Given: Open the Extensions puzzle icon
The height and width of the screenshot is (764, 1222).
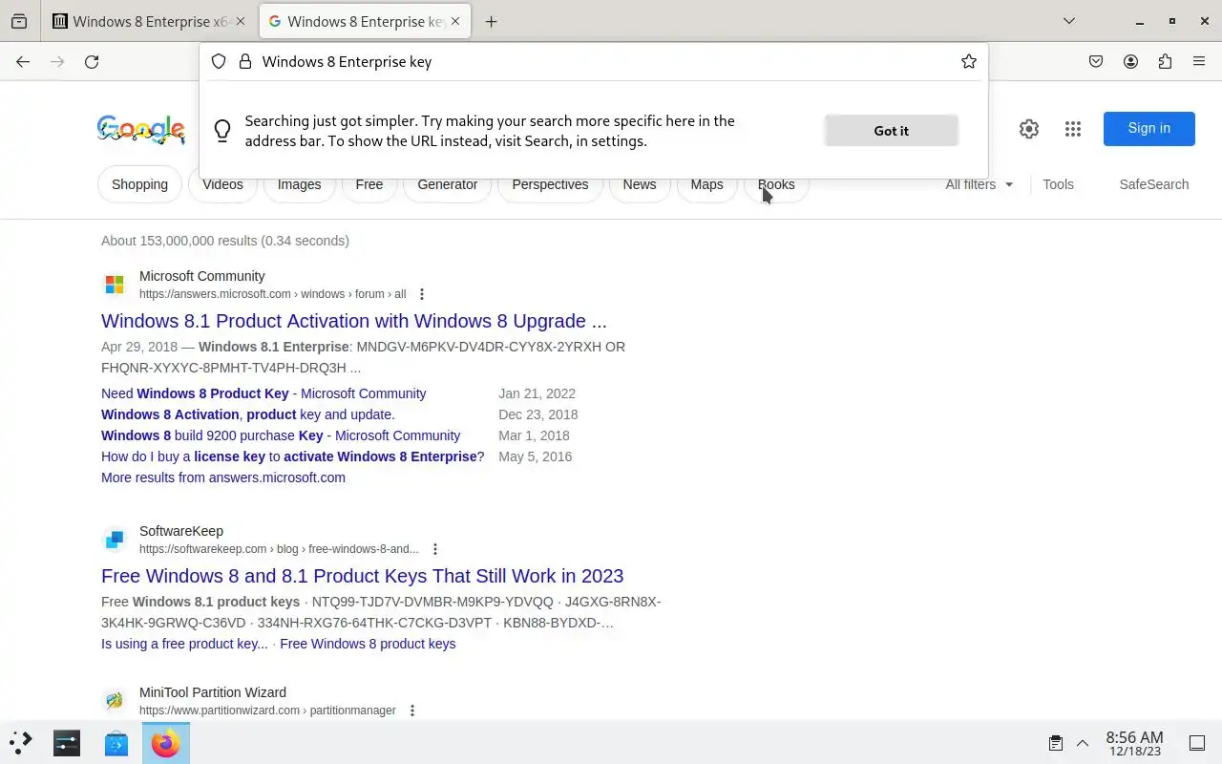Looking at the screenshot, I should pos(1165,62).
